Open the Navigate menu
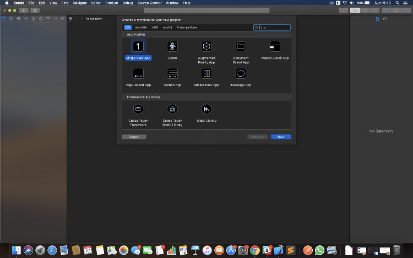The height and width of the screenshot is (258, 413). [80, 3]
